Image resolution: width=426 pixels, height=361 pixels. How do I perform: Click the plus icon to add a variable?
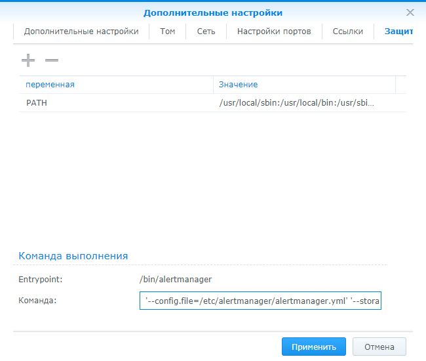(28, 60)
